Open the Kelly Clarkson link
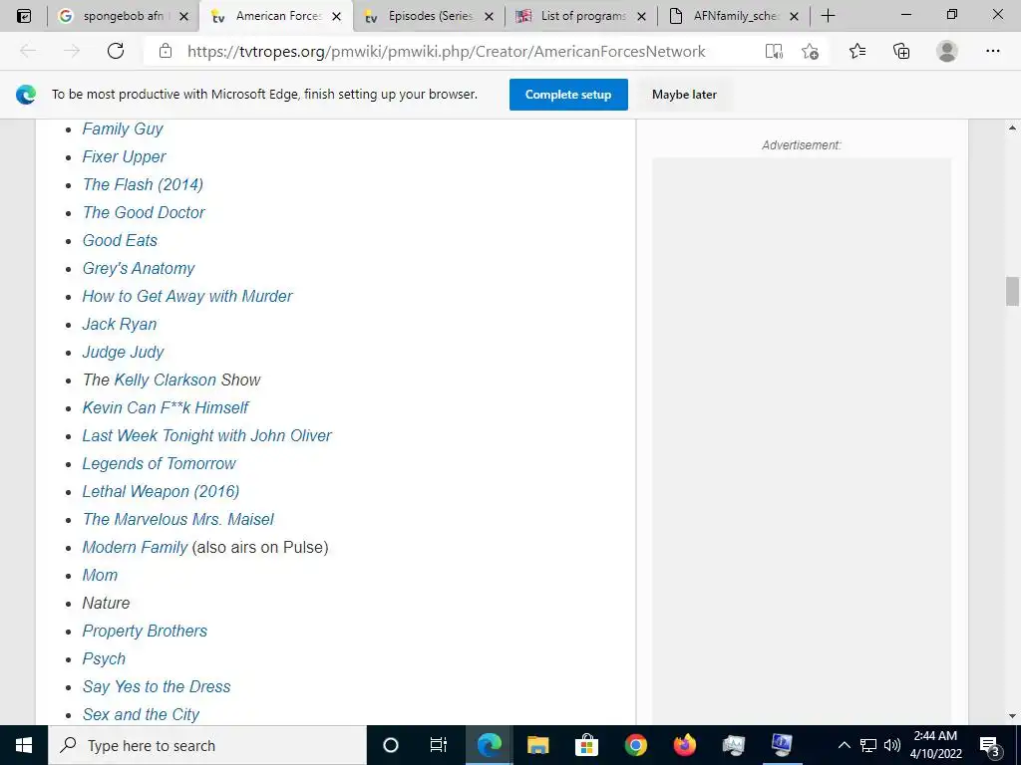 click(x=166, y=380)
